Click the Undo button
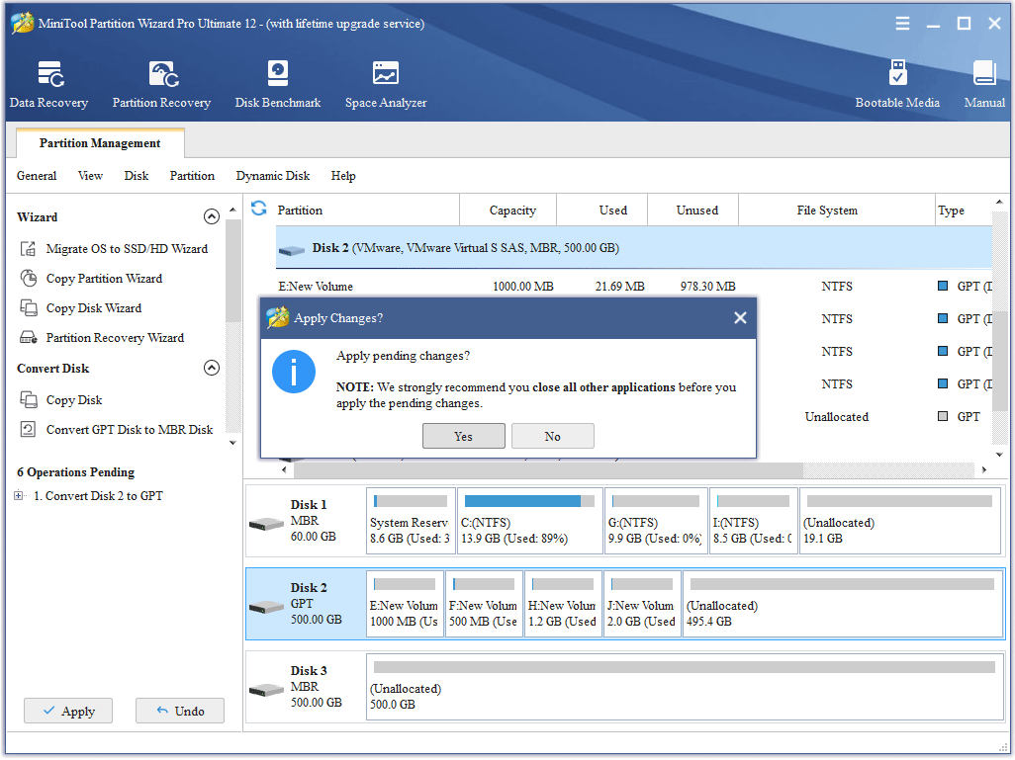1015x760 pixels. pyautogui.click(x=179, y=711)
